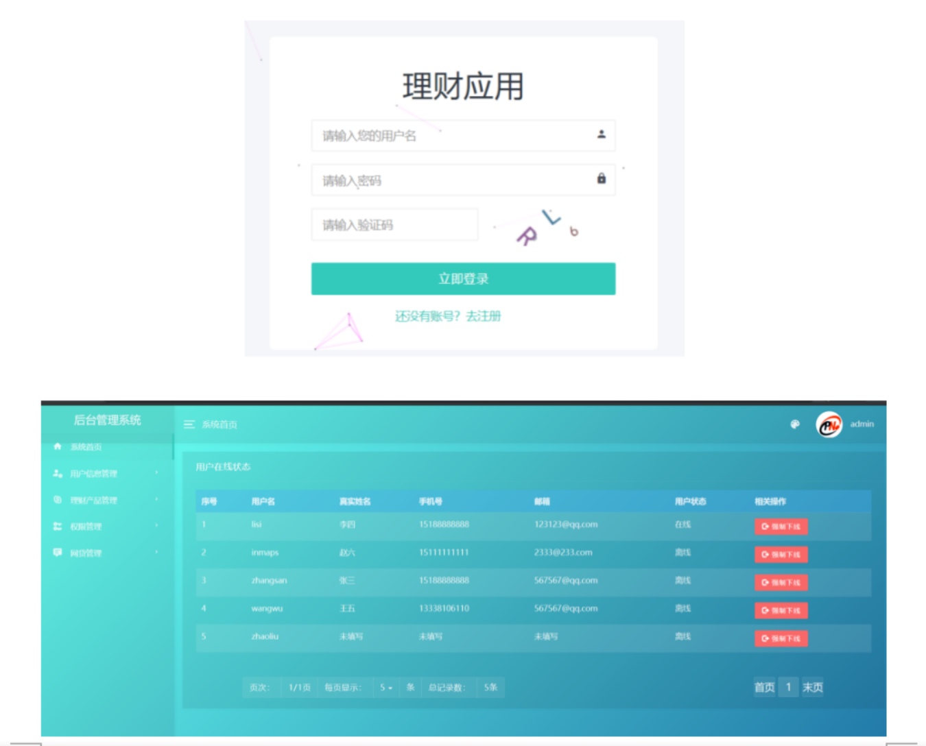Force user lisi offline with 强制下线
Viewport: 926px width, 746px height.
(x=781, y=527)
